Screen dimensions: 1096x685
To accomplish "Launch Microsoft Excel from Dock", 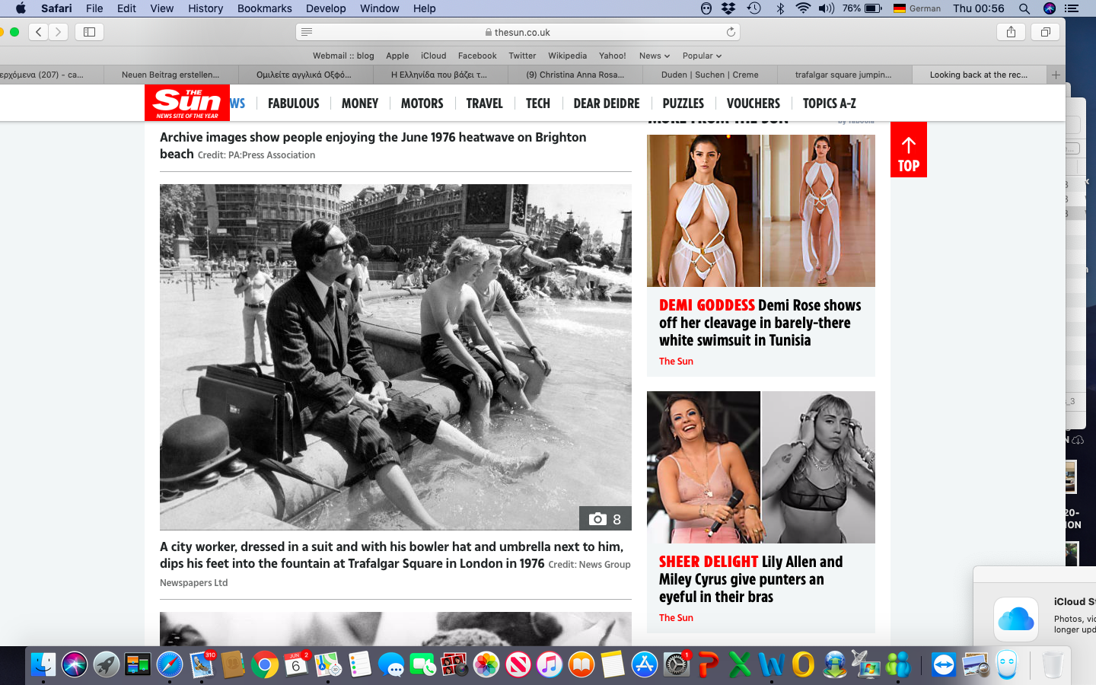I will [739, 664].
